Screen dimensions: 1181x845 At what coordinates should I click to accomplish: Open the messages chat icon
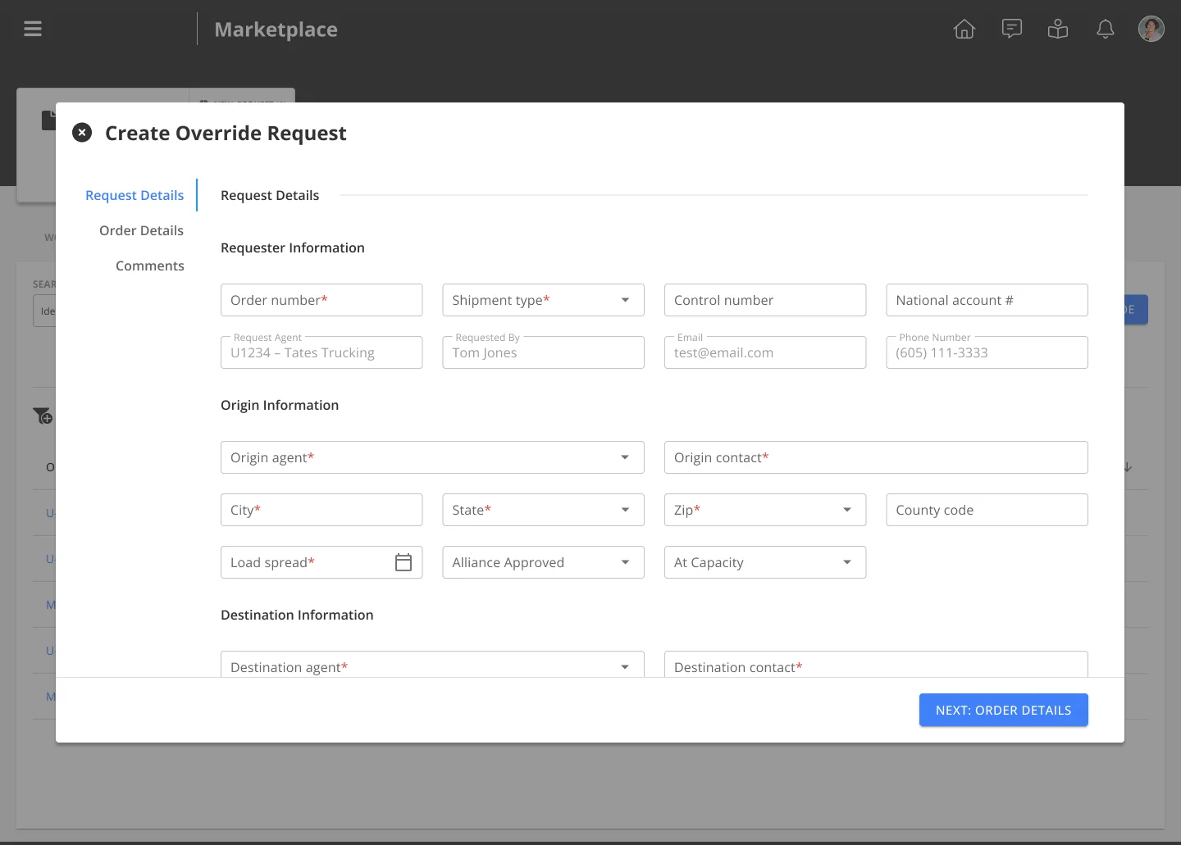(x=1012, y=30)
